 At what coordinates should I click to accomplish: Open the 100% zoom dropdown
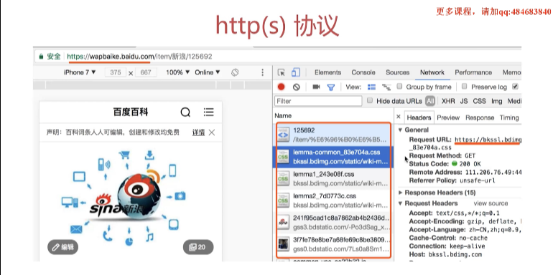177,72
